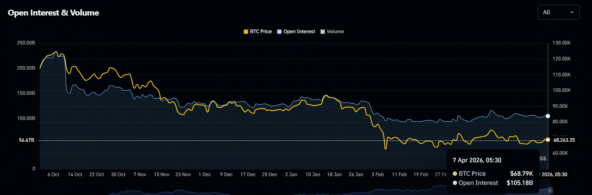
Task: Click the yellow BTC price endpoint marker
Action: pyautogui.click(x=547, y=140)
